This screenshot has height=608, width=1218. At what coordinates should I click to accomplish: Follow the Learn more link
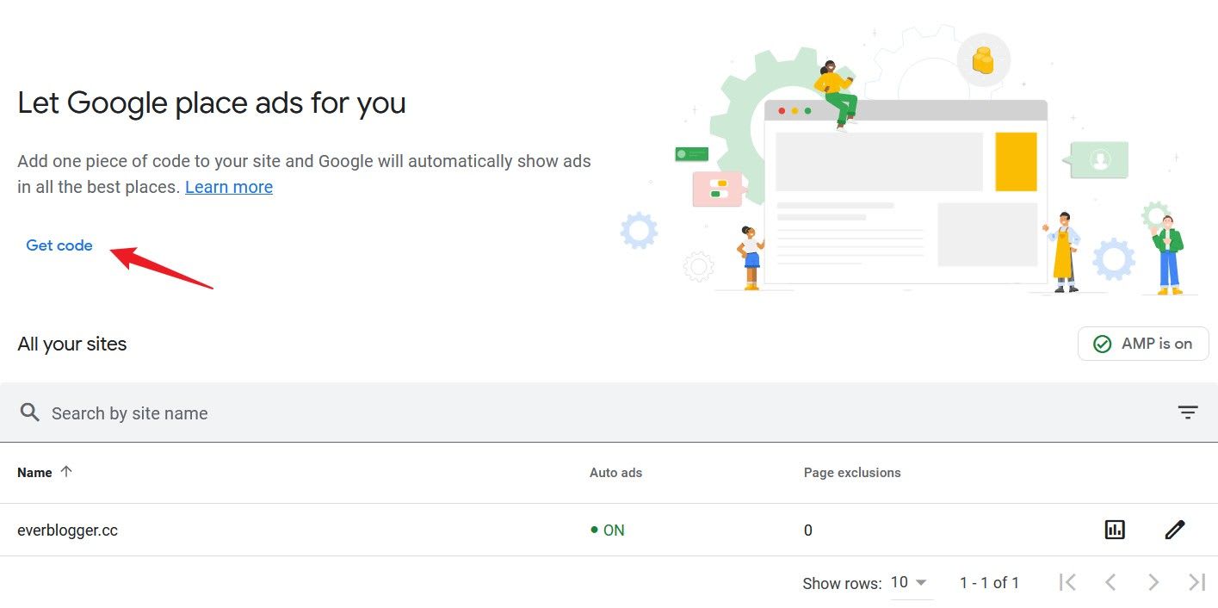(229, 187)
